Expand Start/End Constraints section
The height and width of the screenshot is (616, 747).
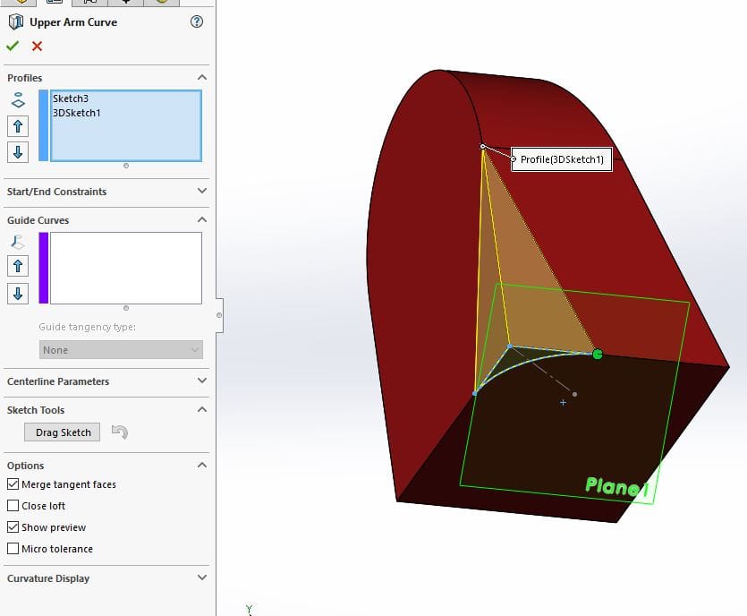(x=202, y=191)
